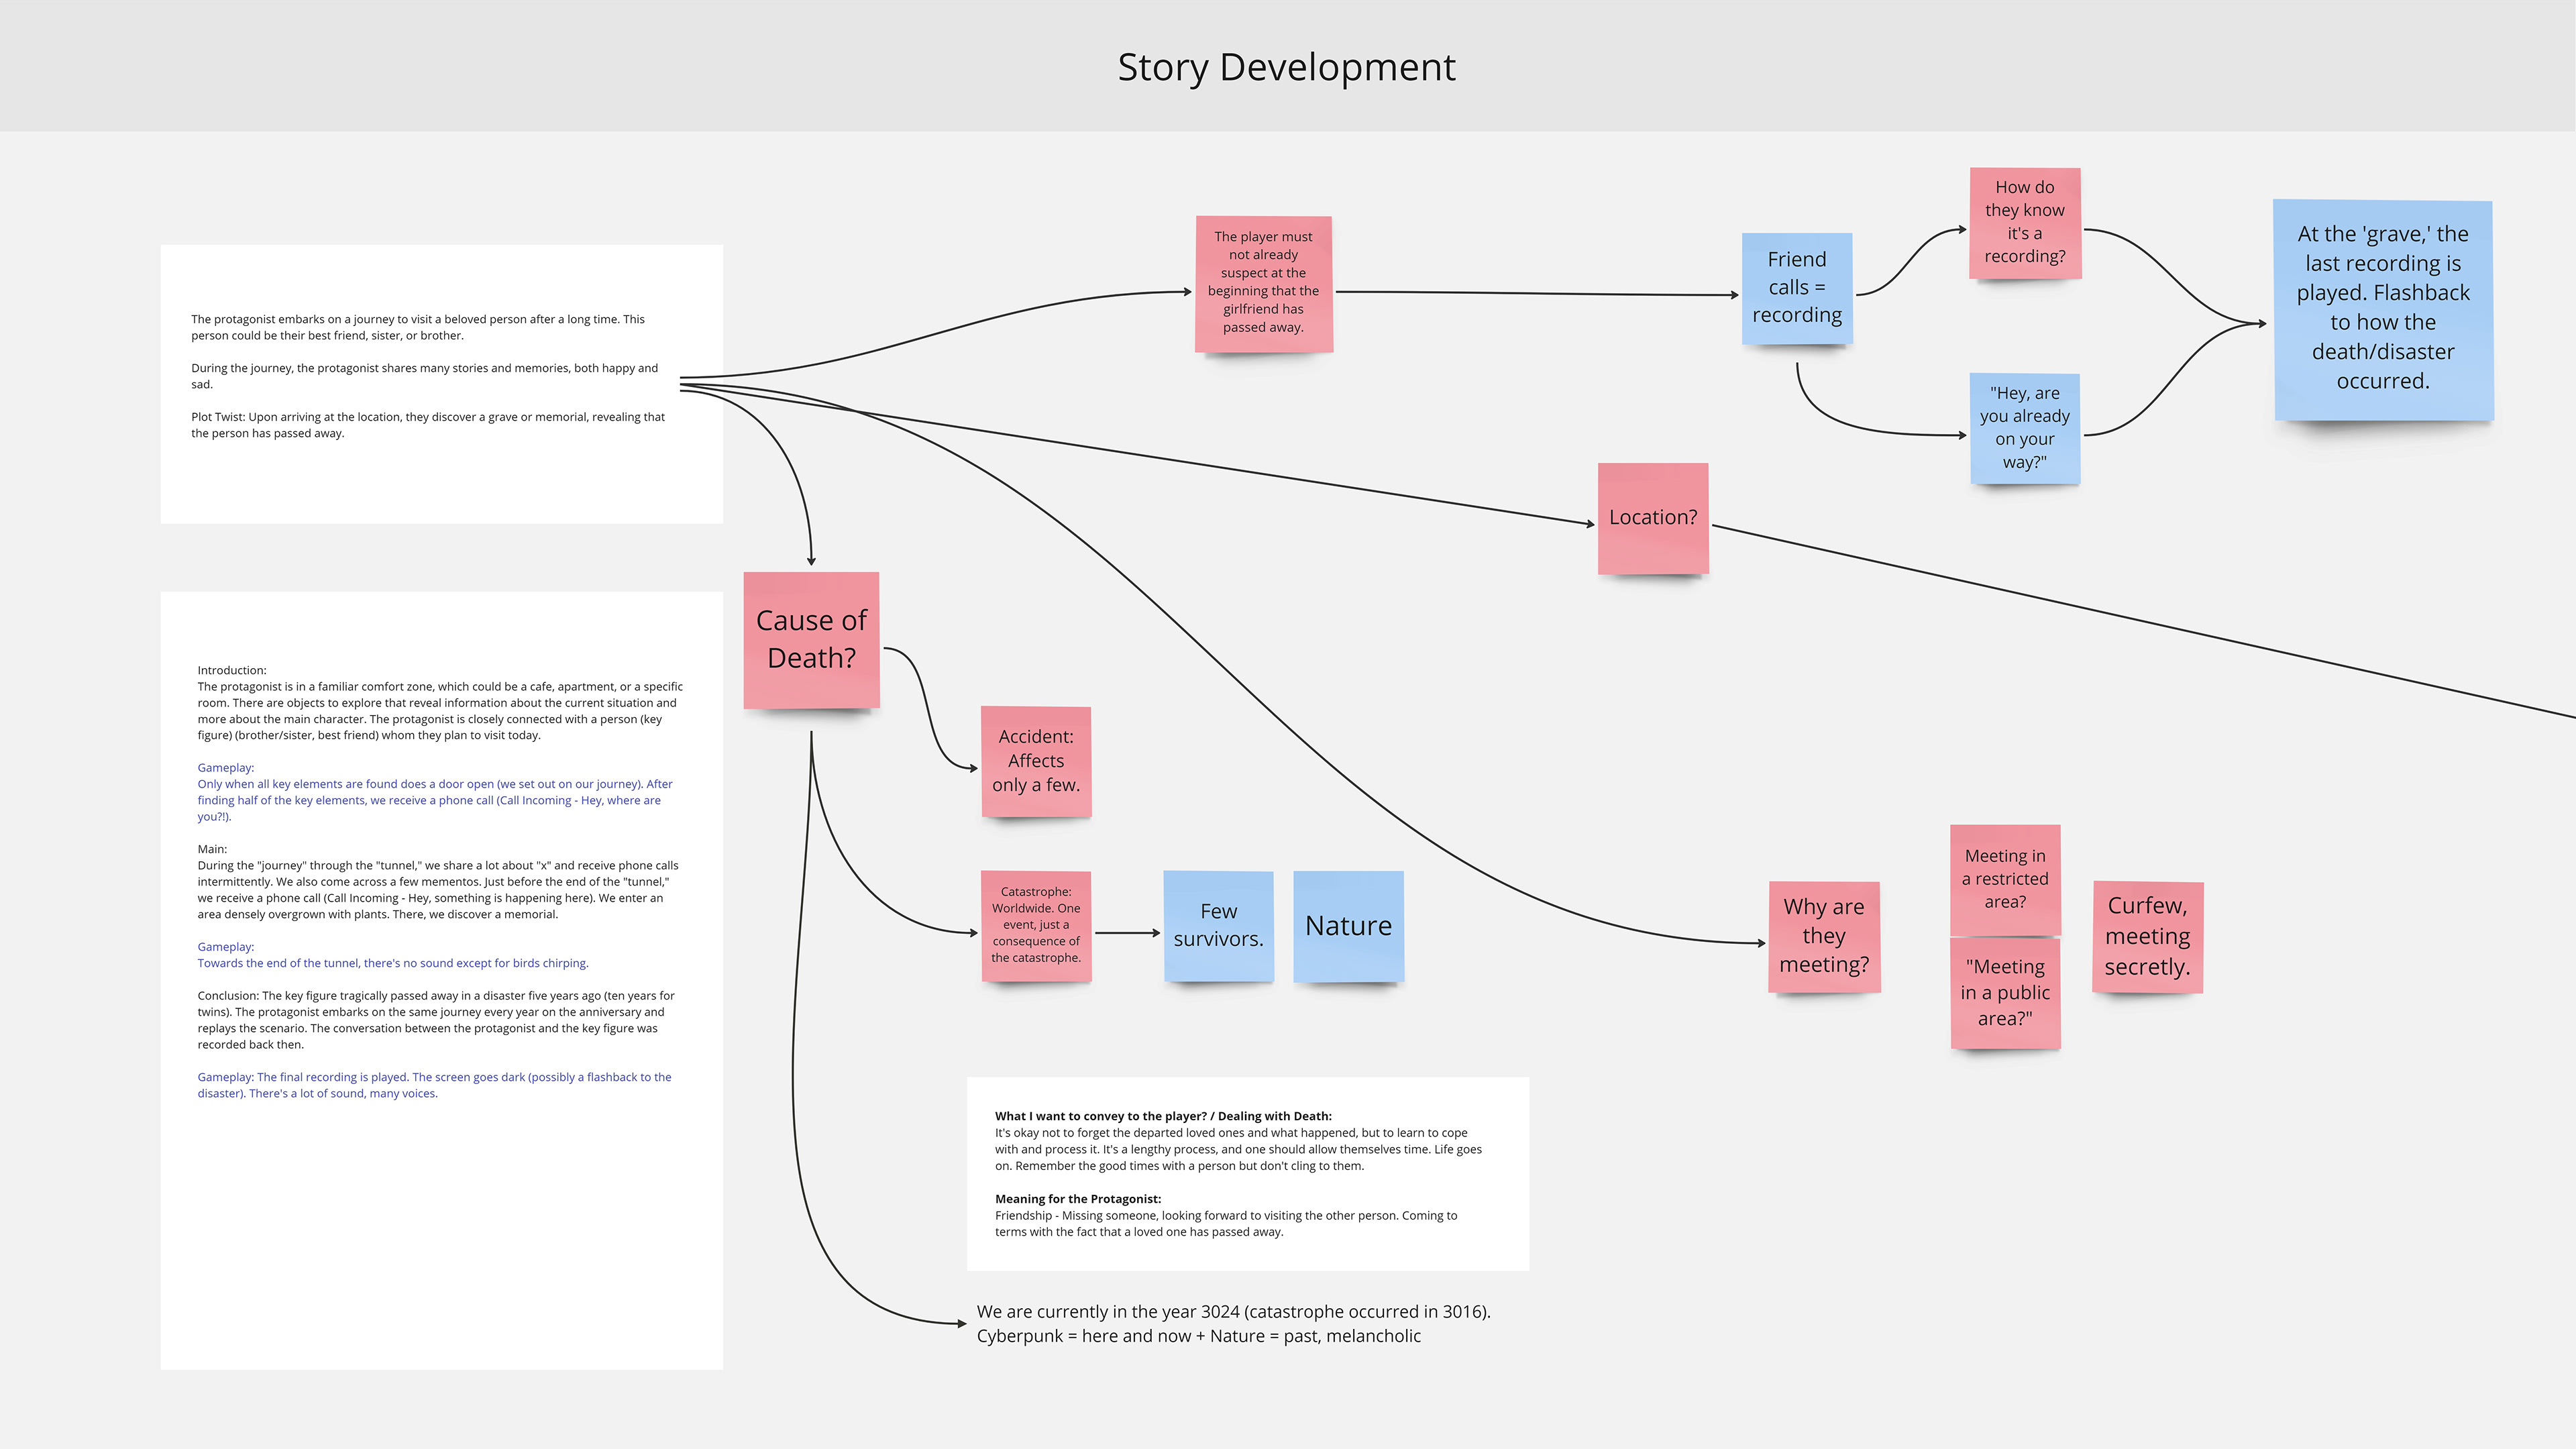This screenshot has width=2576, height=1449.
Task: Select the 'Catastrophe: Worldwide' sticky note
Action: point(1035,925)
